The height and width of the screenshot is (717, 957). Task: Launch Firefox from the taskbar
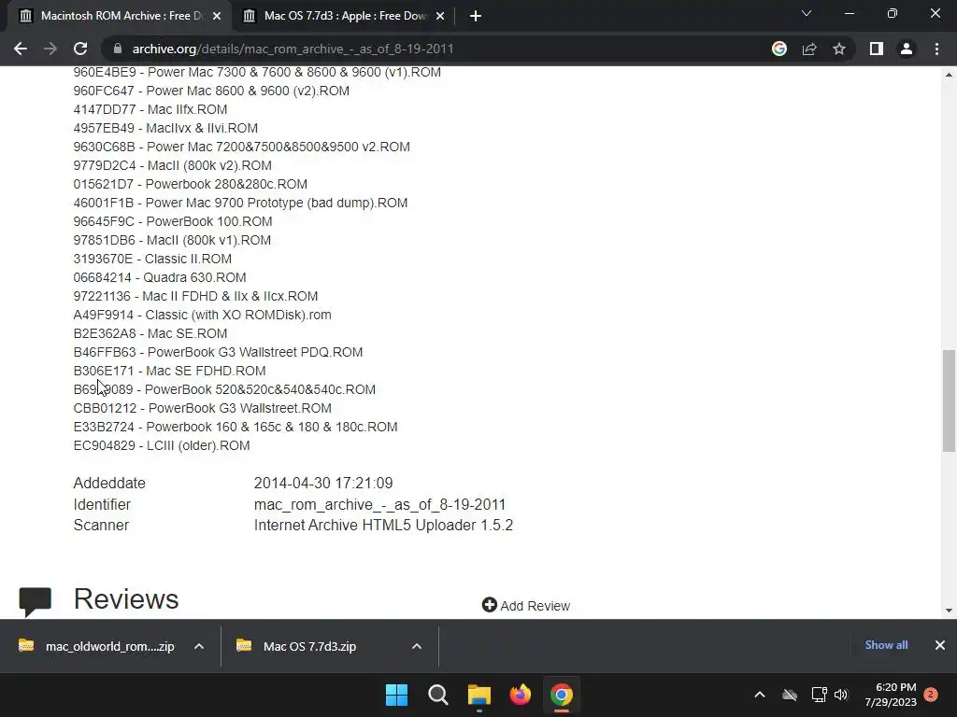pos(520,695)
